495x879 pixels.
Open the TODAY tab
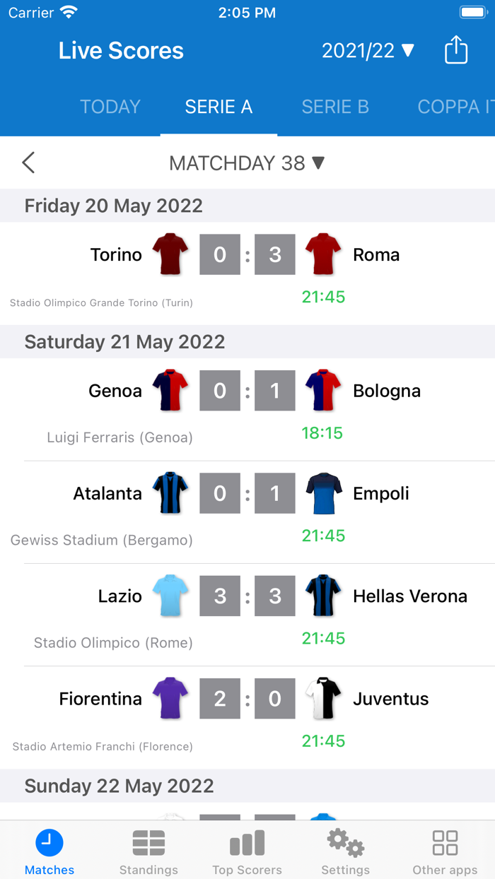pyautogui.click(x=110, y=106)
